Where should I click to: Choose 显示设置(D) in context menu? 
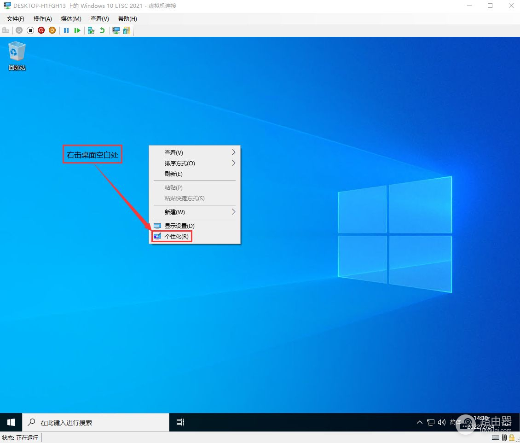(x=179, y=226)
